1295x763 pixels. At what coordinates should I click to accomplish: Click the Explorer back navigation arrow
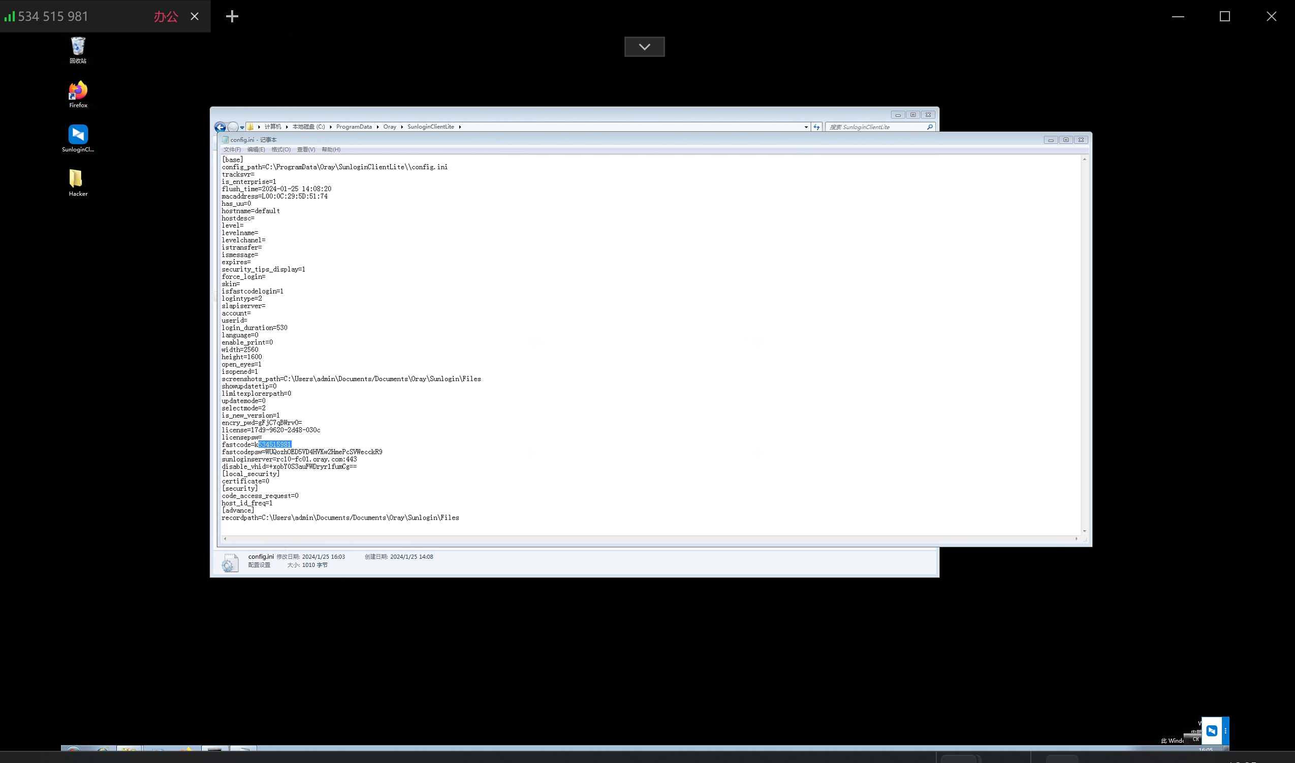point(220,126)
